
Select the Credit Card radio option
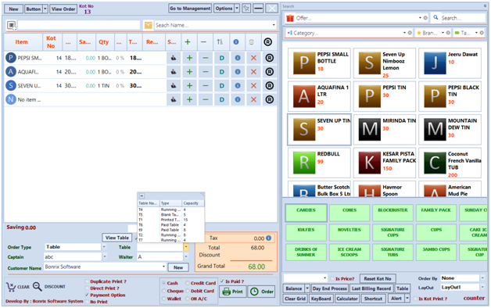[x=188, y=283]
